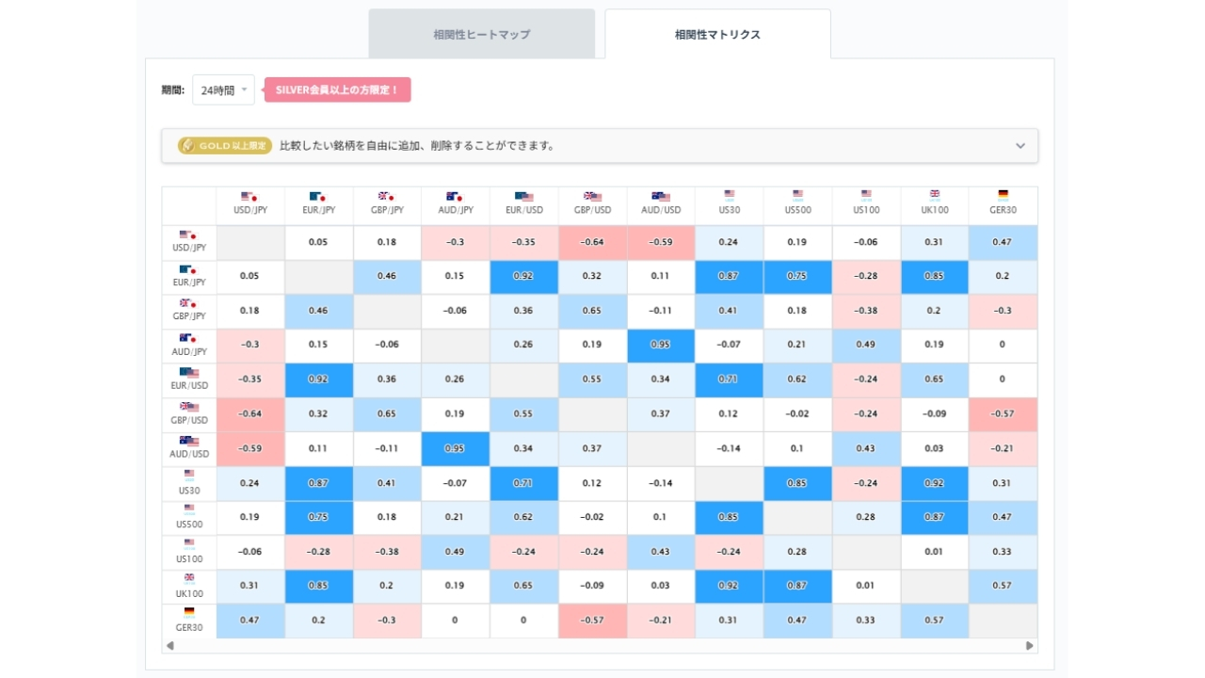Click GBP/USD flag icon in column header
Image resolution: width=1205 pixels, height=678 pixels.
pos(592,197)
